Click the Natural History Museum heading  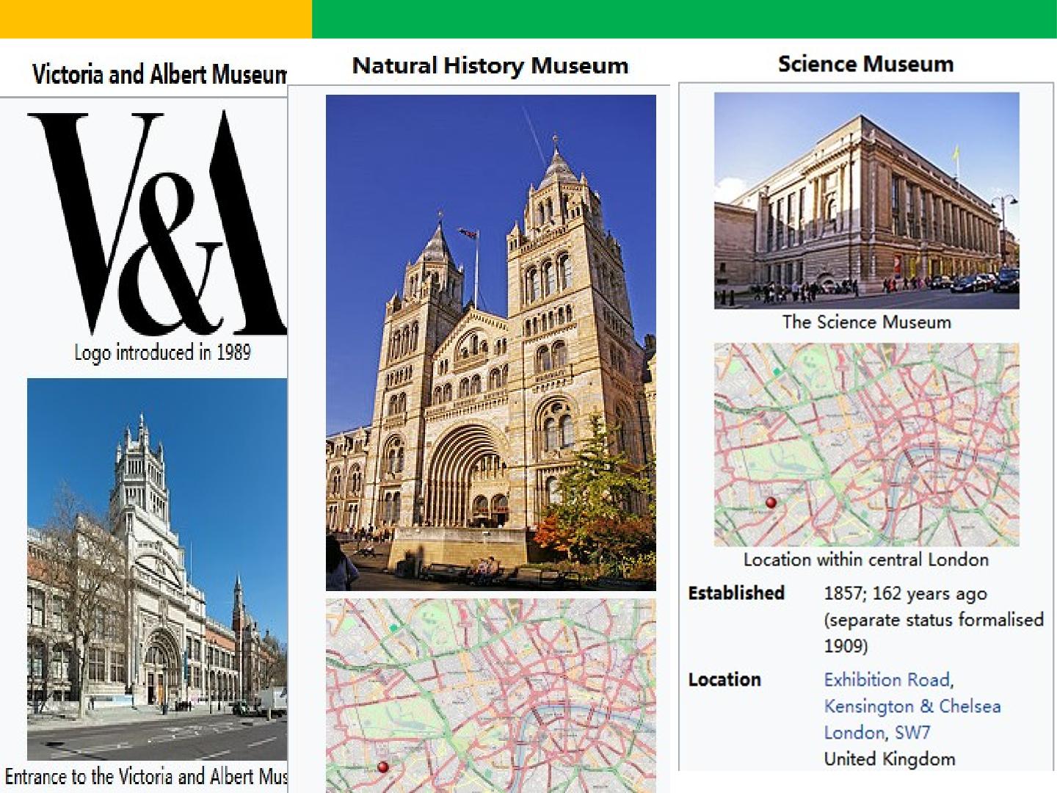coord(490,65)
